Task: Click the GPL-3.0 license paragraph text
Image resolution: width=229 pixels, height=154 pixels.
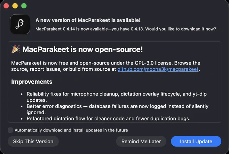Action: (106, 66)
